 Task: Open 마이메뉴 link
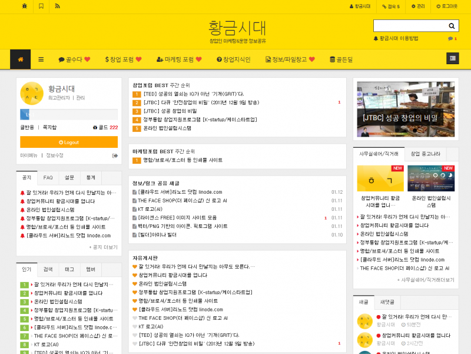pos(29,156)
